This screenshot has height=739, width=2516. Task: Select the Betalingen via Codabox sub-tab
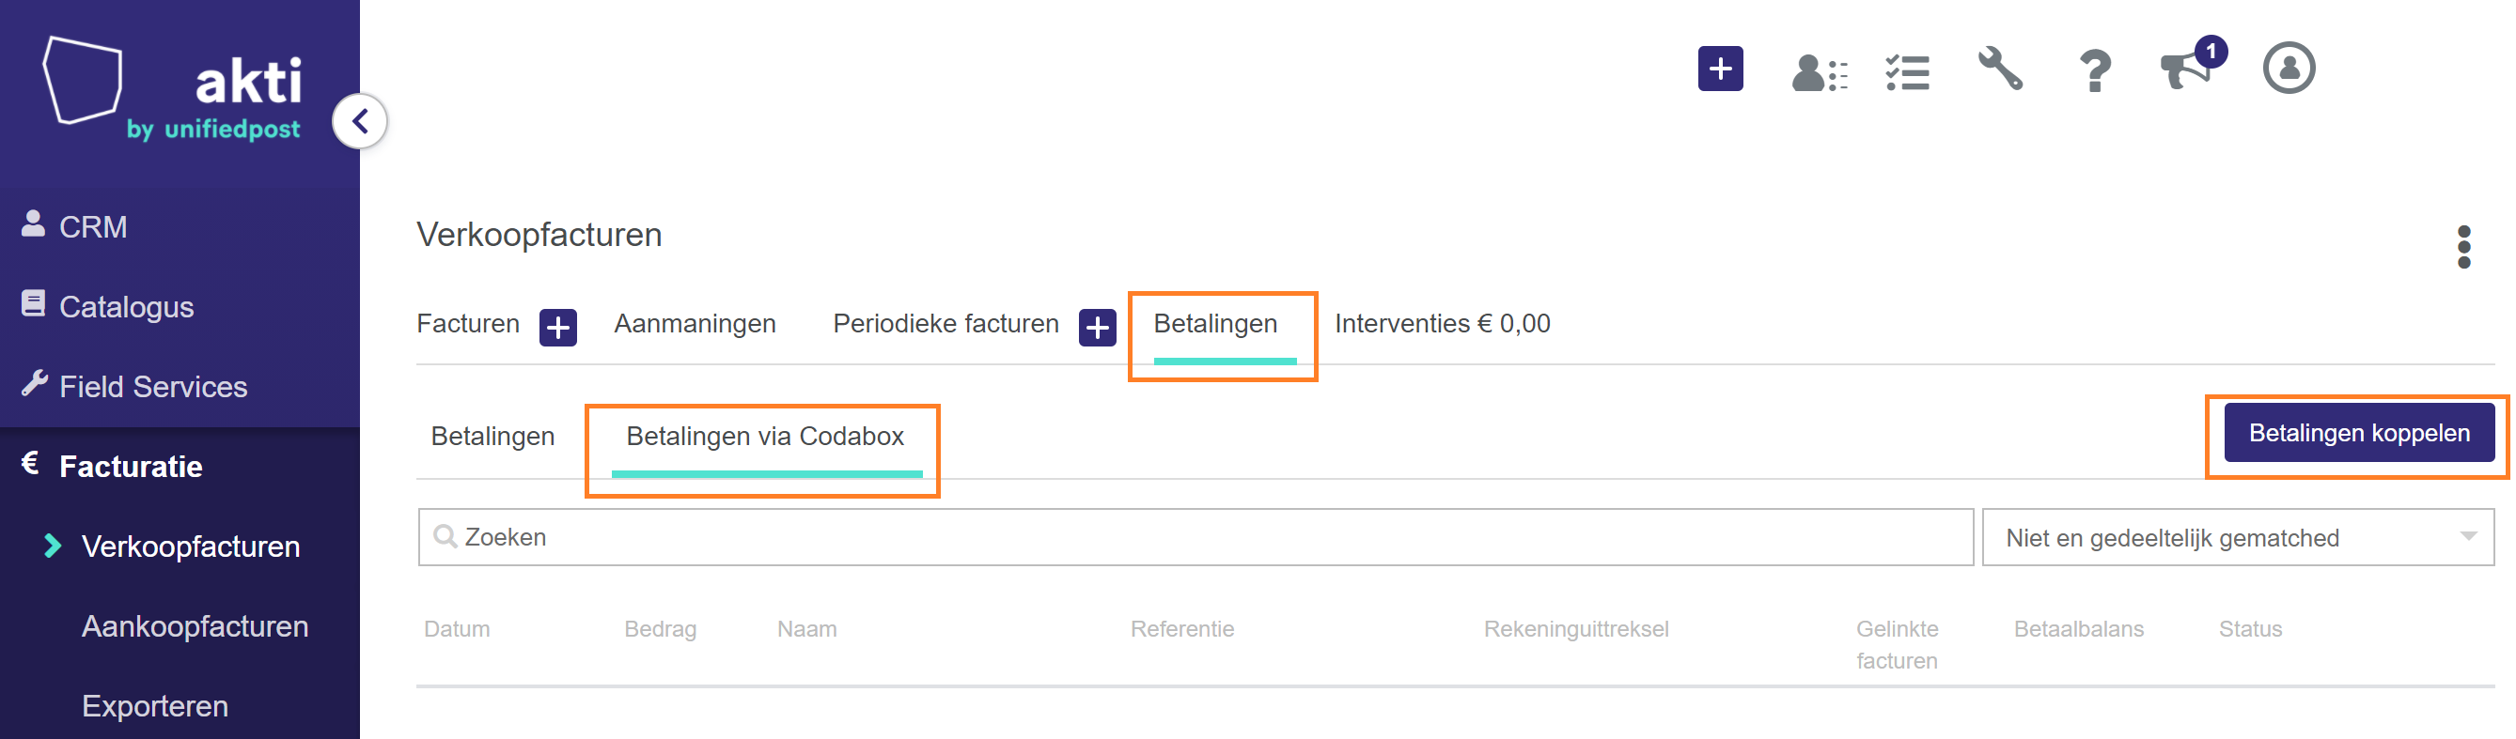tap(765, 437)
